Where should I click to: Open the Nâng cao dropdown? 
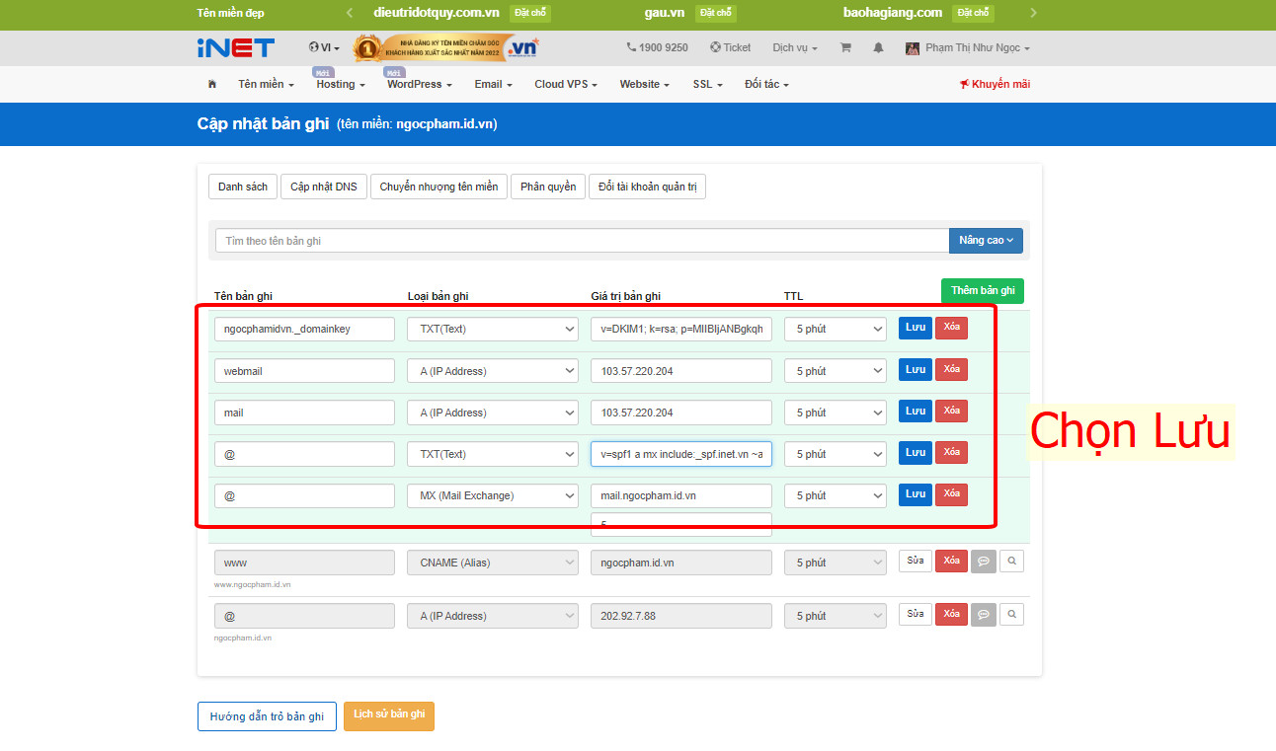986,240
